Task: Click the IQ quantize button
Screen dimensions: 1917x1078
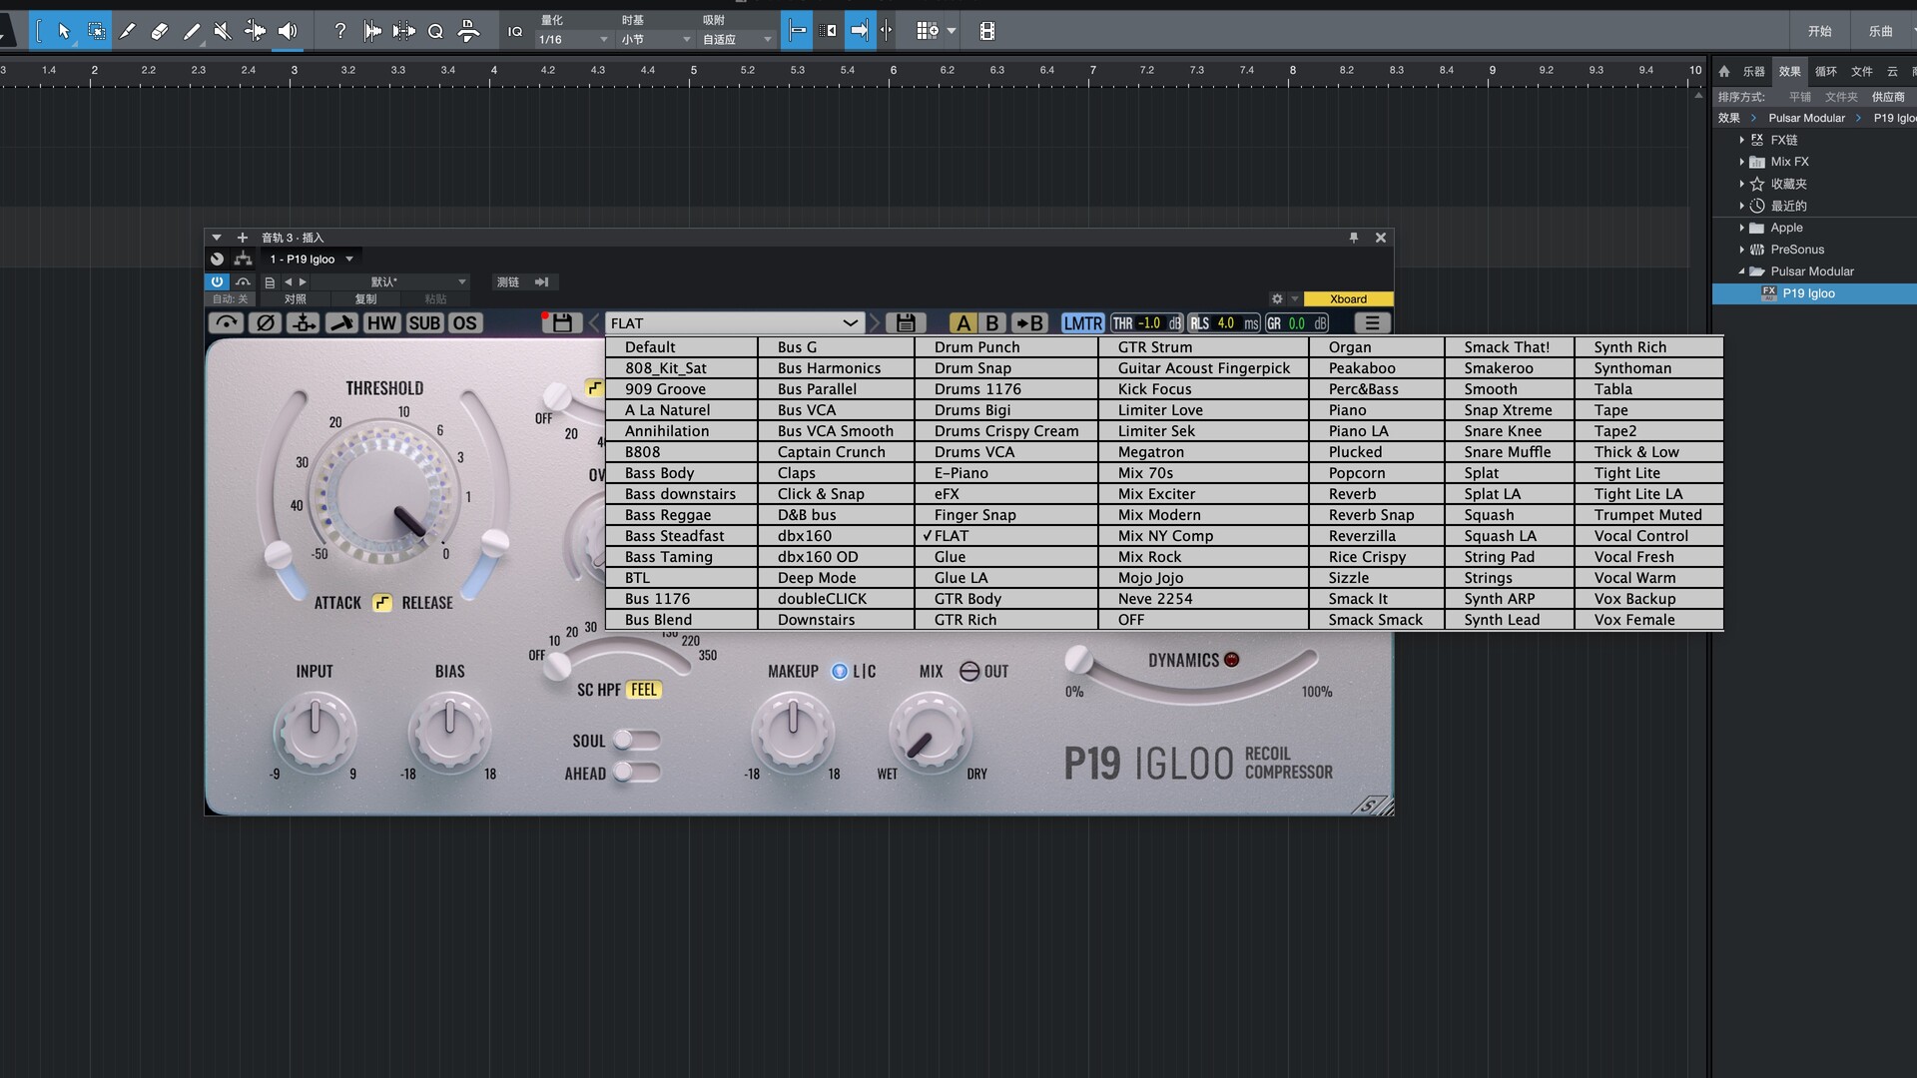Action: [515, 31]
